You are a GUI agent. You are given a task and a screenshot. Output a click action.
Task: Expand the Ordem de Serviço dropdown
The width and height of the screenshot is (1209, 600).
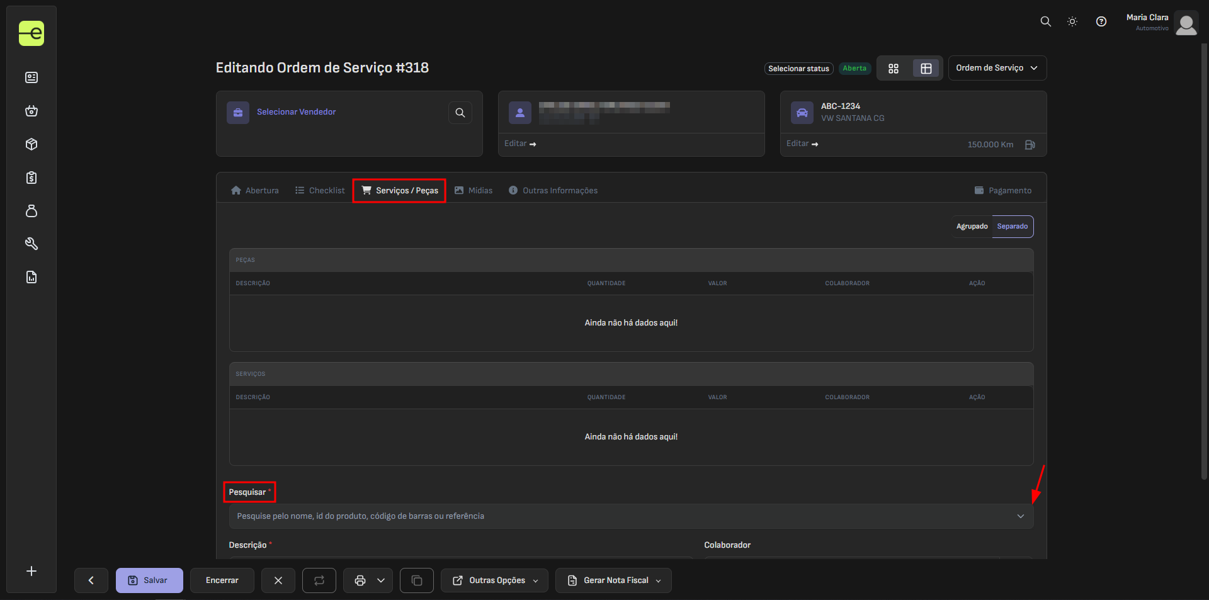997,68
